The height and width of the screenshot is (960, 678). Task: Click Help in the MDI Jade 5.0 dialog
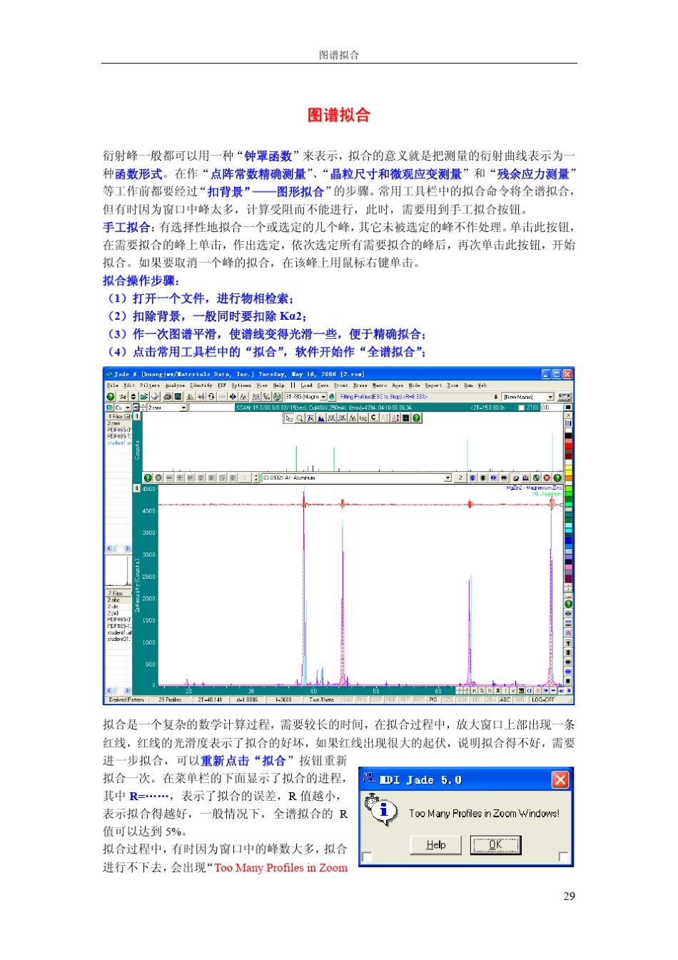click(x=436, y=845)
